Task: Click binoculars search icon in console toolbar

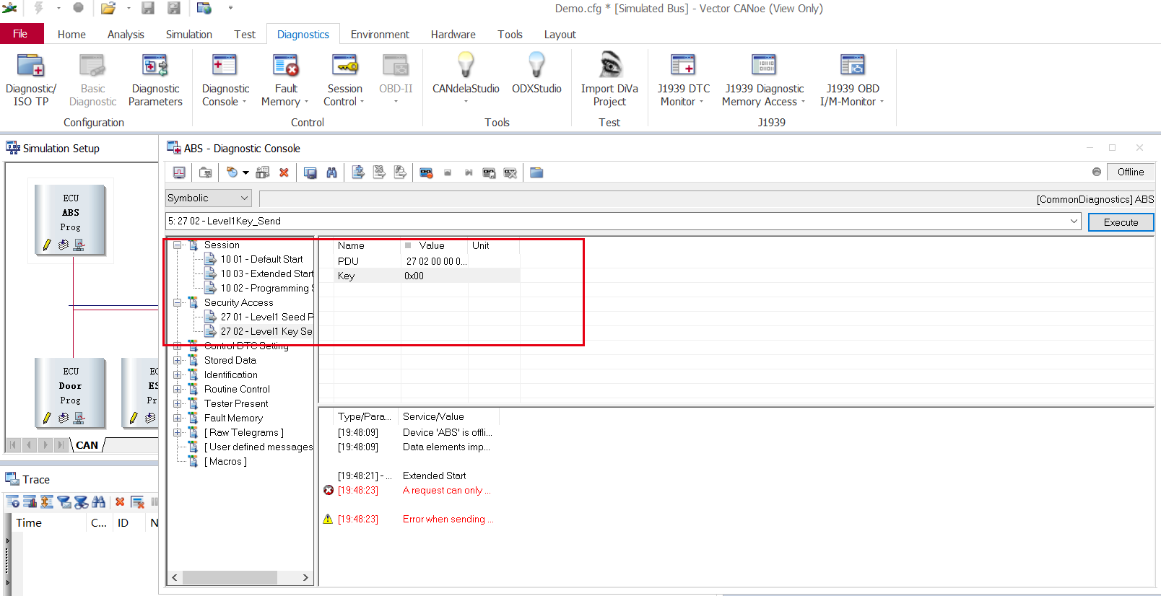Action: coord(331,172)
